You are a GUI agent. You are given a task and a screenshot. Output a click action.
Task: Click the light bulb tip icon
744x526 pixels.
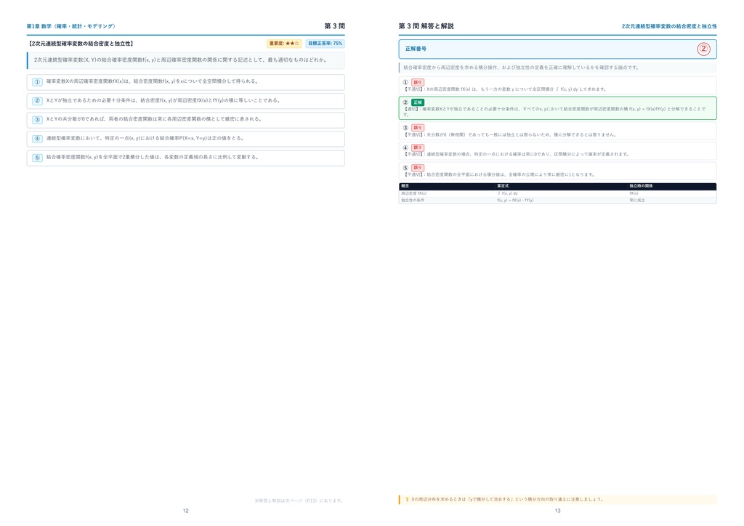tap(407, 499)
